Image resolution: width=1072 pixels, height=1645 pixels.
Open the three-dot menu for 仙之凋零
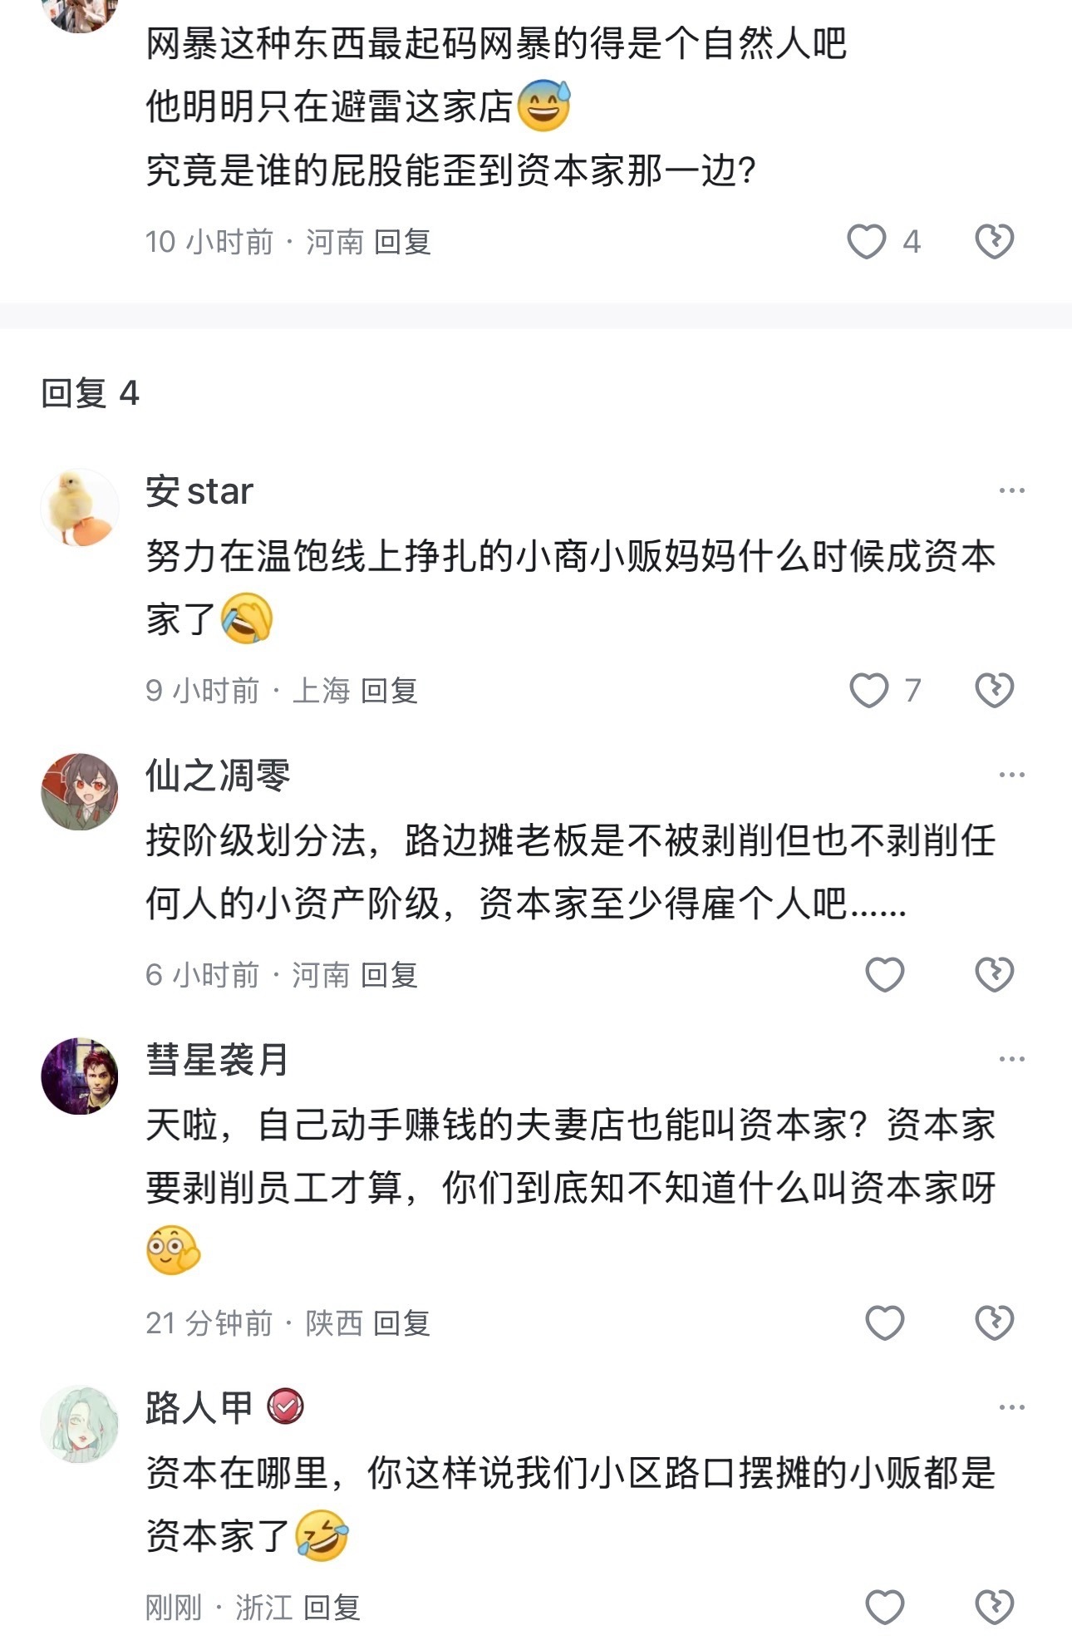click(1011, 775)
